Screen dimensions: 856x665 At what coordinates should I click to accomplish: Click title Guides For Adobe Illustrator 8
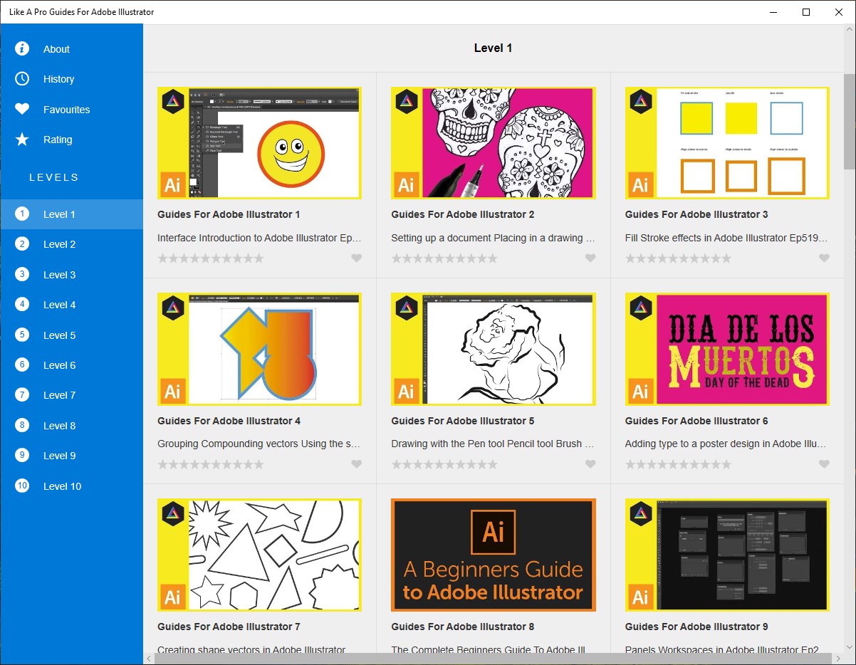click(x=462, y=627)
